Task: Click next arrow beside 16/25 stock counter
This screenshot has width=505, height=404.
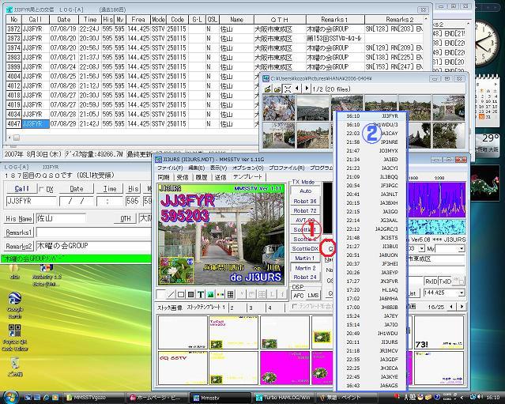Action: coord(462,307)
